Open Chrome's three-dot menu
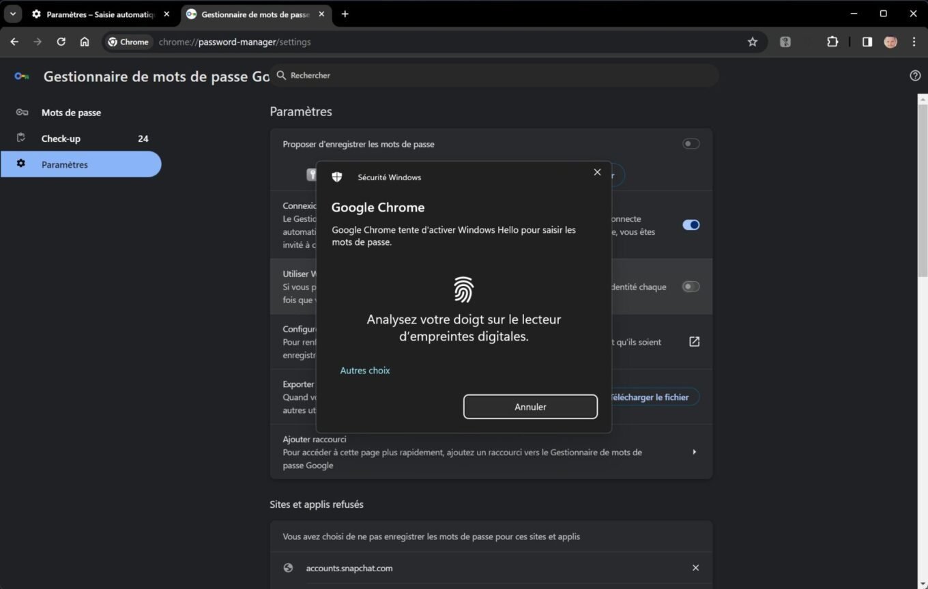Viewport: 928px width, 589px height. 914,42
